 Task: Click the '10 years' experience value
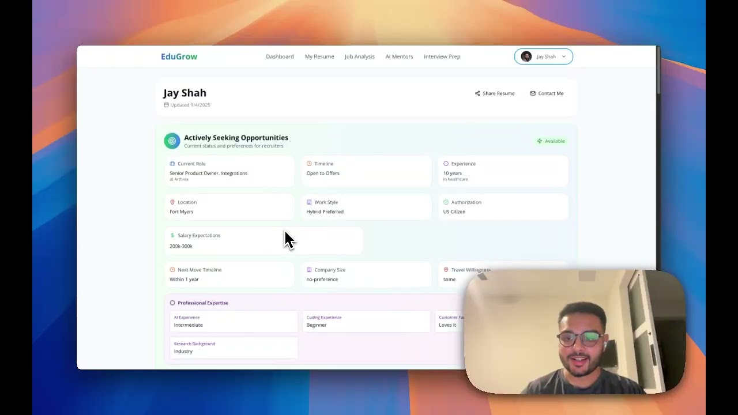coord(453,173)
